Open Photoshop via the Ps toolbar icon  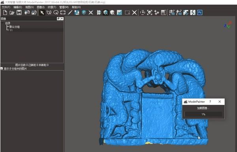click(200, 13)
